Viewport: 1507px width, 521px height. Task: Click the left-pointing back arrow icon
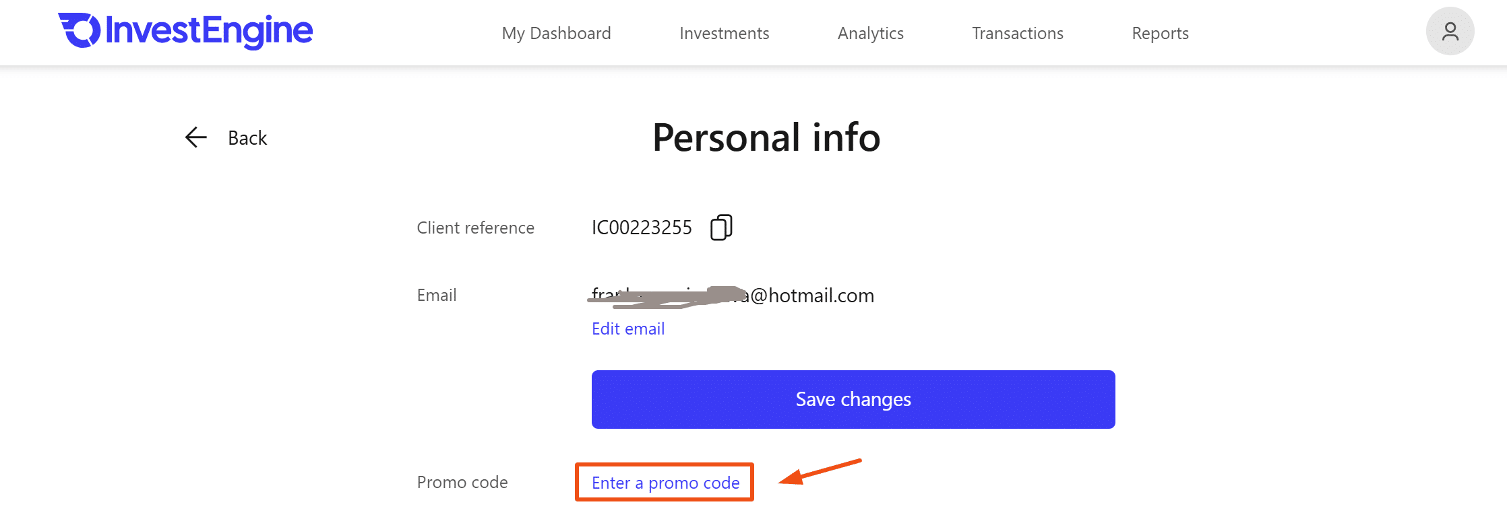click(195, 137)
